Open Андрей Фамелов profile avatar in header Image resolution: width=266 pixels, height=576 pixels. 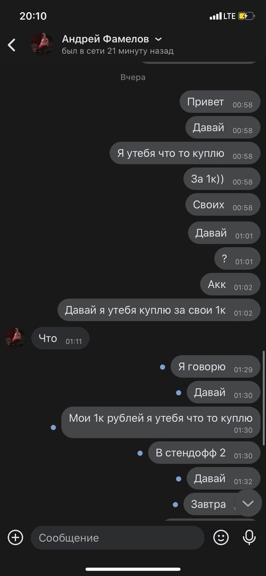point(42,44)
